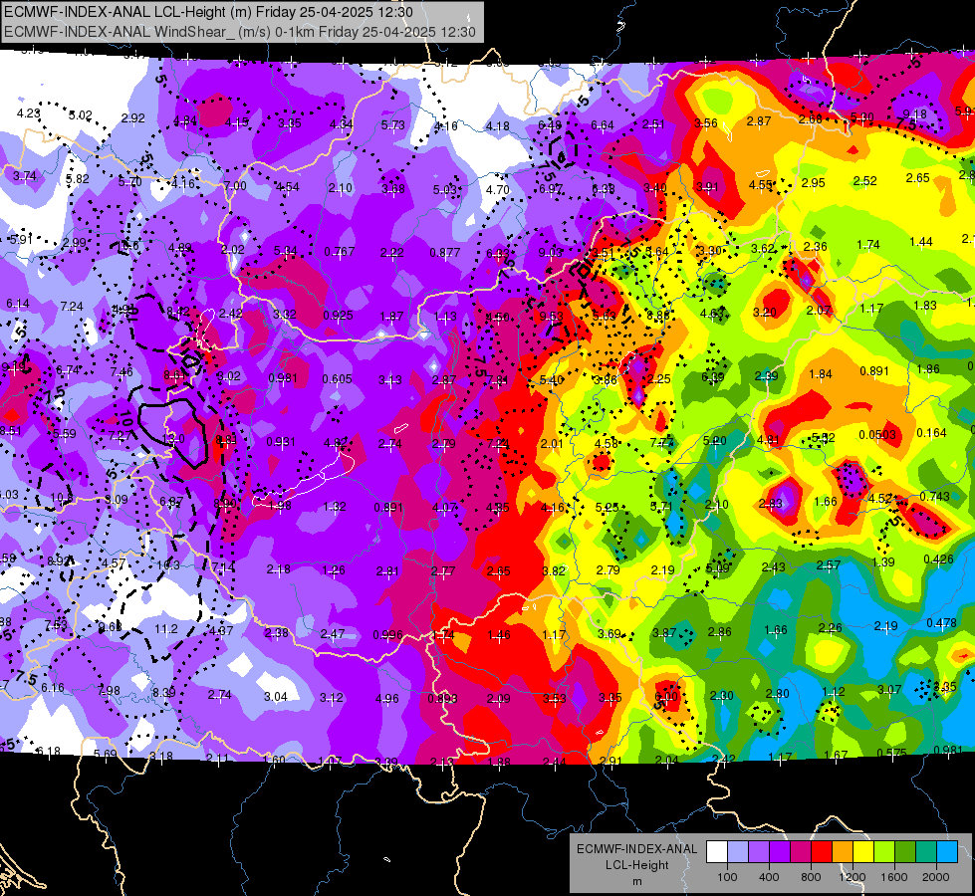Viewport: 975px width, 896px height.
Task: Click the wind shear value '0.164'
Action: (x=932, y=432)
